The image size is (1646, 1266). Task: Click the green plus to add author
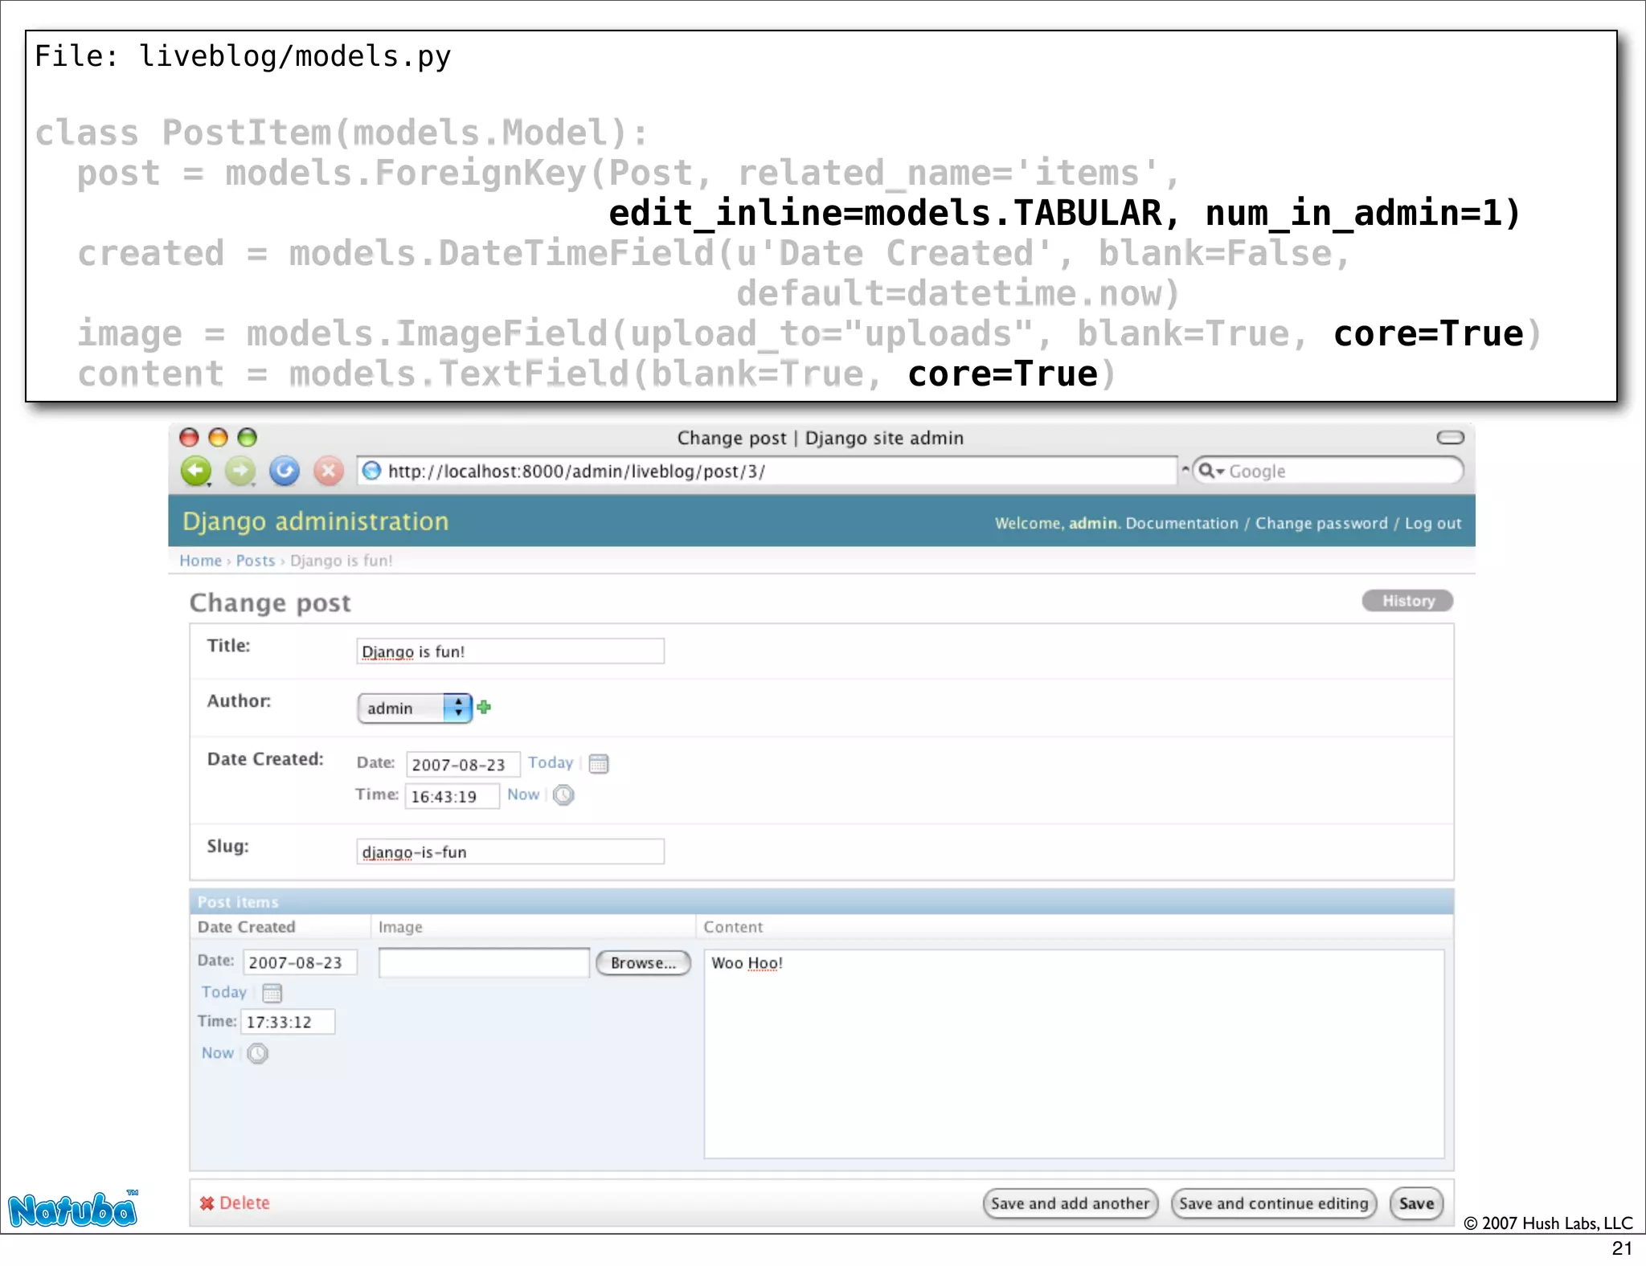tap(484, 707)
